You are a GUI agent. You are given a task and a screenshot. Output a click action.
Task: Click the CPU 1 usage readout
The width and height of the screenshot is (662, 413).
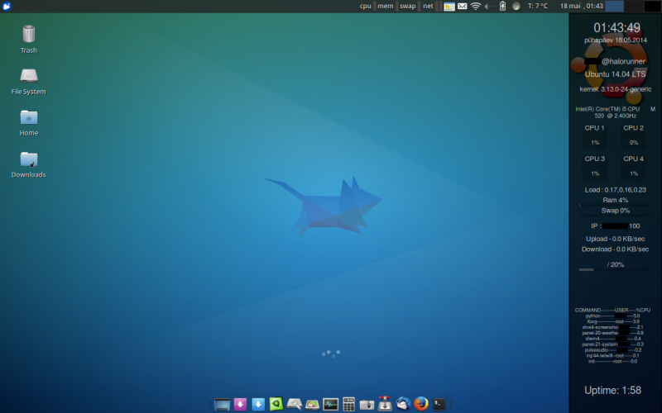tap(594, 135)
